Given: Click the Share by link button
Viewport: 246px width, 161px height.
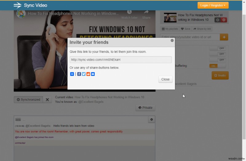Looking at the screenshot, I should (202, 29).
